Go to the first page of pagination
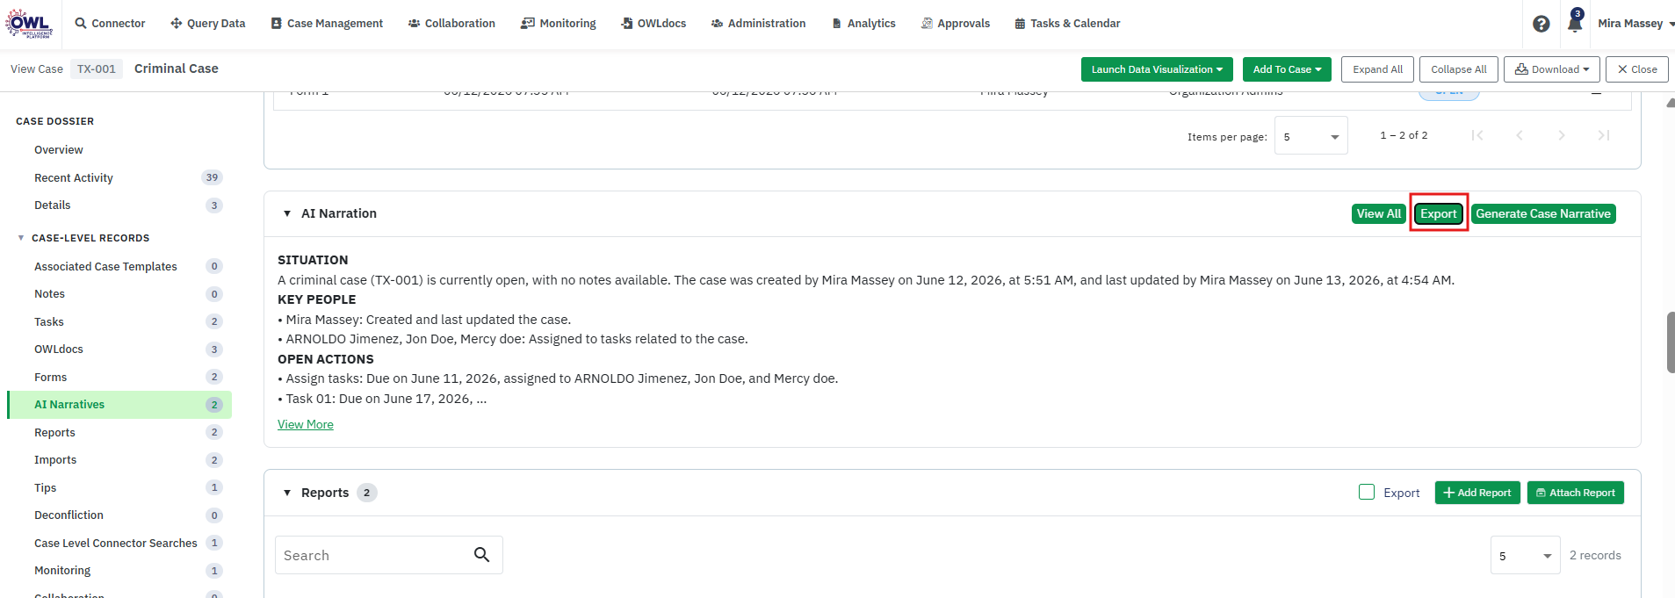 coord(1477,135)
